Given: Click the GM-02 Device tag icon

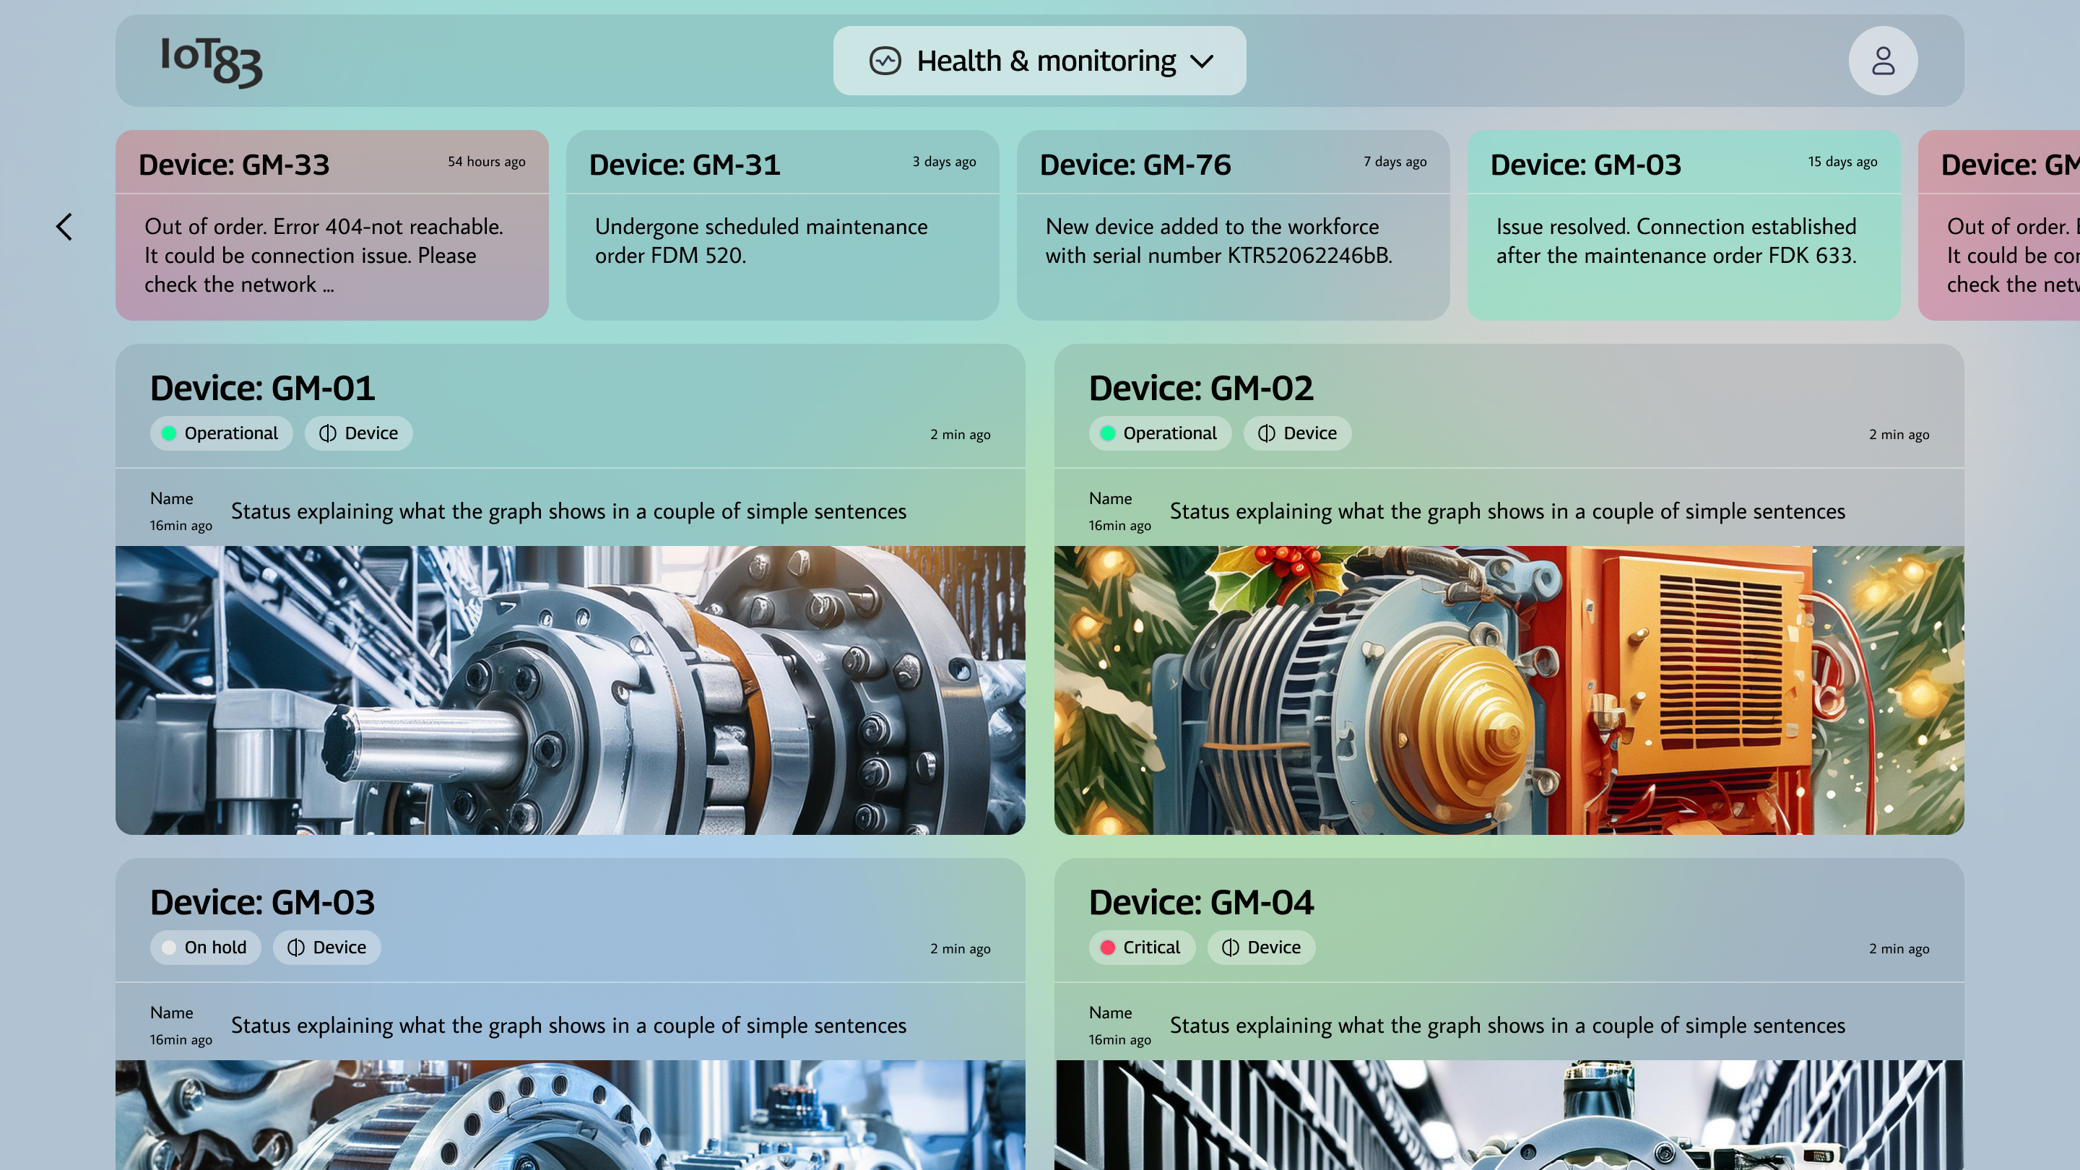Looking at the screenshot, I should [x=1266, y=433].
